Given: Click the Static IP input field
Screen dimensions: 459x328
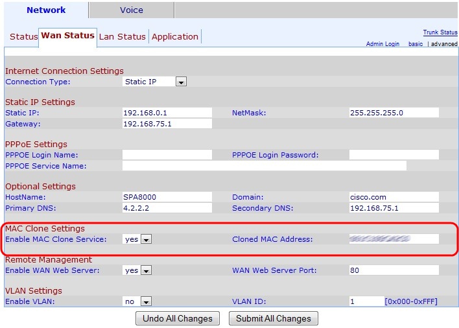Looking at the screenshot, I should coord(167,113).
